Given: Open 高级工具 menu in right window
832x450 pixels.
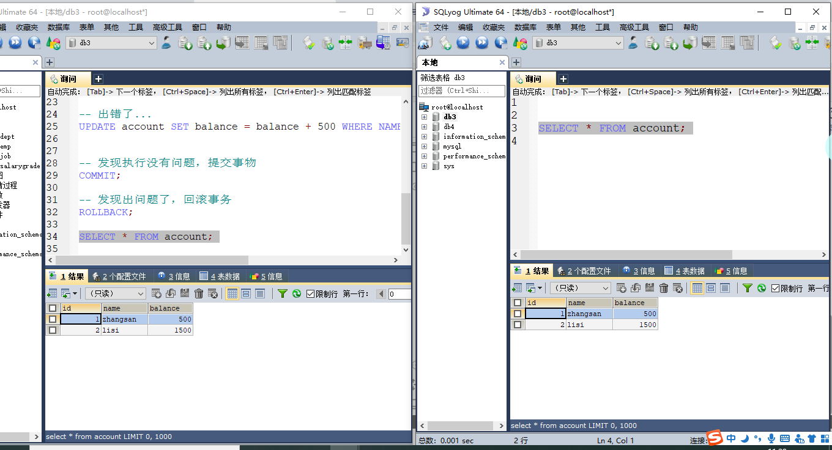Looking at the screenshot, I should click(x=634, y=27).
